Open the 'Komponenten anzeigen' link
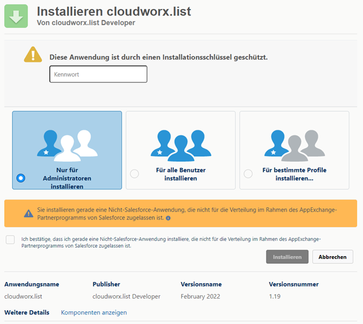Screen dimensions: 363x324 pyautogui.click(x=94, y=313)
